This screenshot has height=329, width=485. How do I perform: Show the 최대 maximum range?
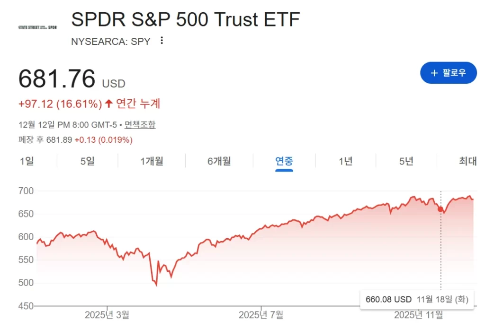point(467,161)
